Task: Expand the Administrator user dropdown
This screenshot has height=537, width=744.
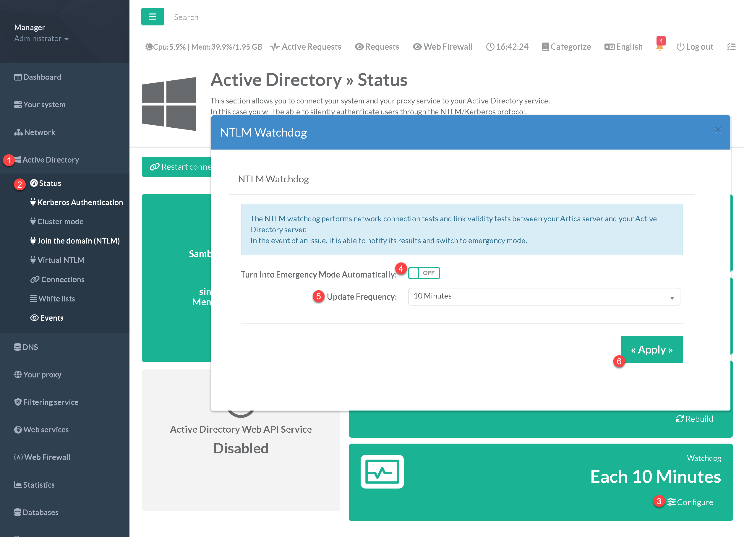Action: tap(41, 39)
